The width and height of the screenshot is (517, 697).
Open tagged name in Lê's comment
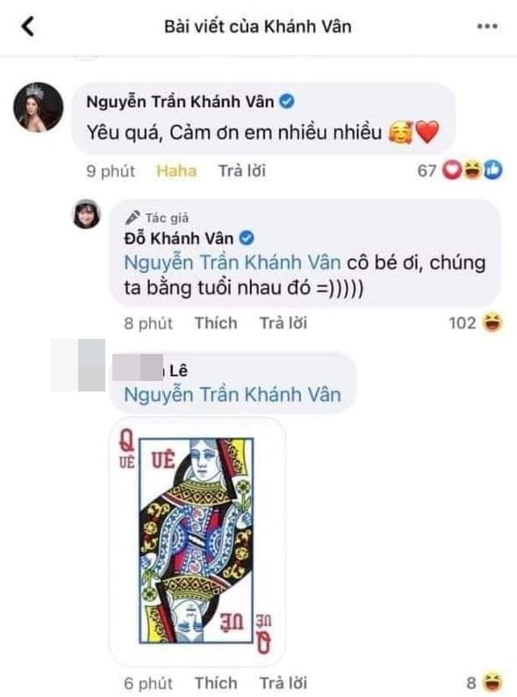tap(233, 395)
